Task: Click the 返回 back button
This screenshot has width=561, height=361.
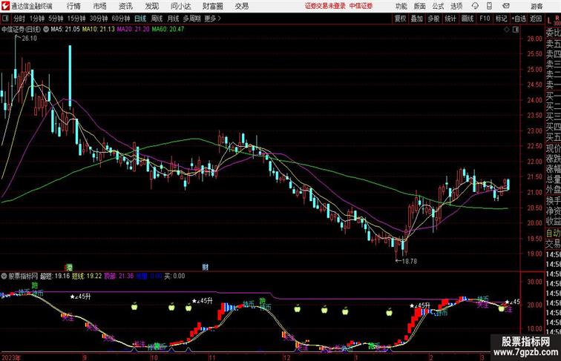Action: [536, 19]
